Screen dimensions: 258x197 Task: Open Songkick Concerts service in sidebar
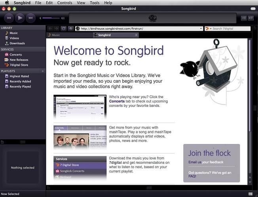(16, 55)
